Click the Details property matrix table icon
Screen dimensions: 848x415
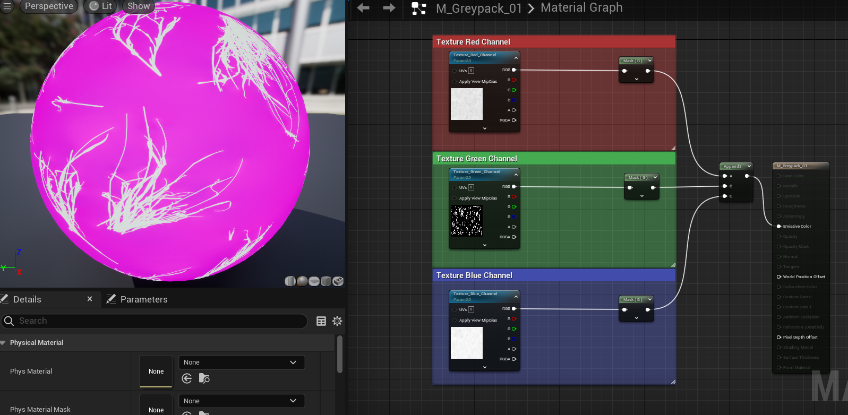(321, 321)
